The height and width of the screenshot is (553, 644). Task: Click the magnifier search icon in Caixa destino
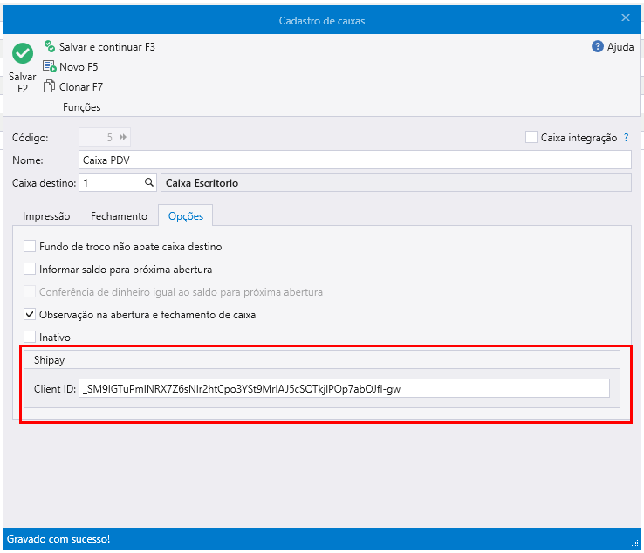(x=149, y=183)
